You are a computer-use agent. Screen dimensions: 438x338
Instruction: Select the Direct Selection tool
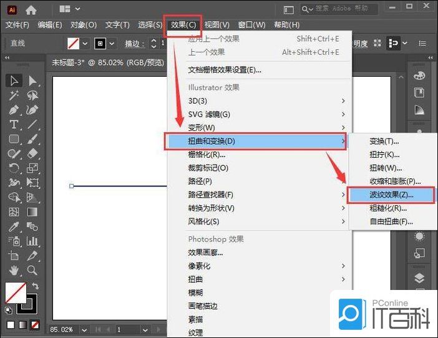point(32,80)
